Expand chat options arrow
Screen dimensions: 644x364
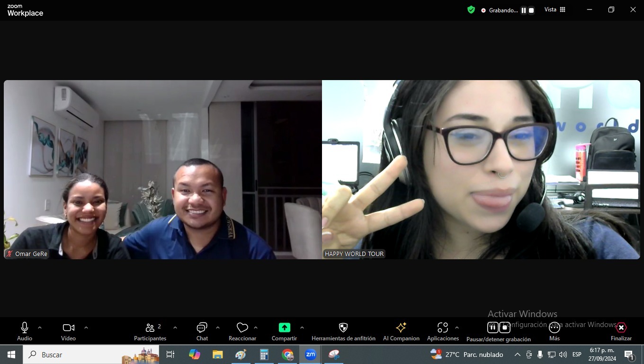click(218, 328)
